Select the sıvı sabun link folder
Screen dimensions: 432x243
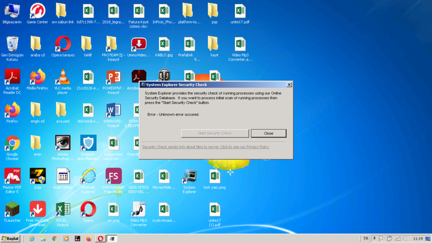(63, 14)
